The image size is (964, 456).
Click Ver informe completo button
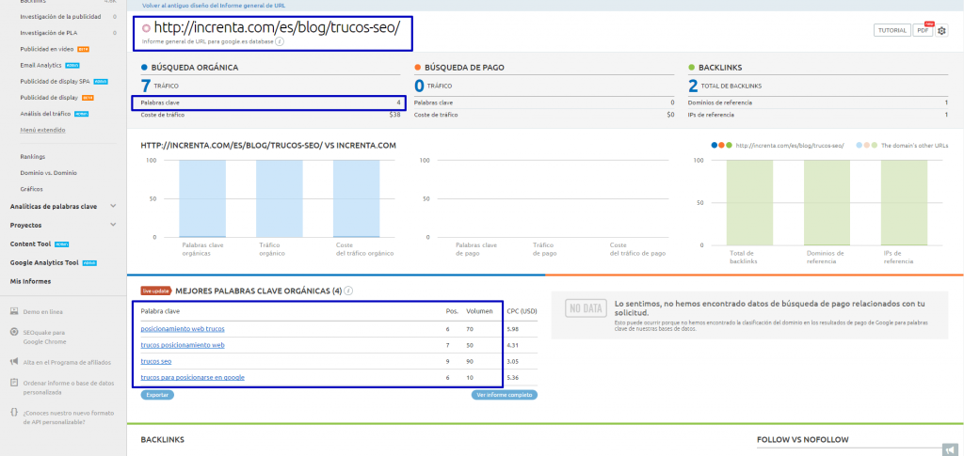505,395
